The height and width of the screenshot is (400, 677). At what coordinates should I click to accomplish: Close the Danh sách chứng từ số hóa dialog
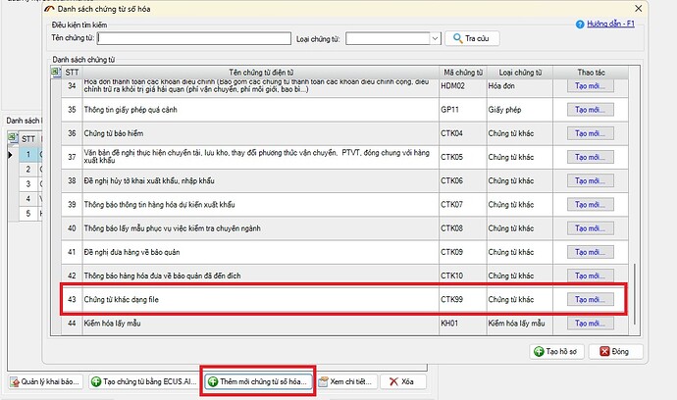tap(638, 9)
